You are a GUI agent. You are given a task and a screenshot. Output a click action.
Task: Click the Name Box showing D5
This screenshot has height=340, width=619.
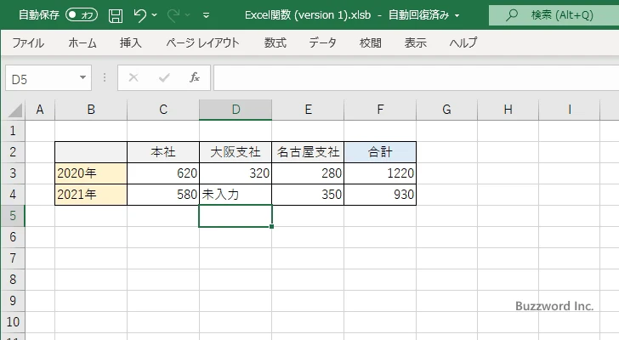[x=42, y=78]
